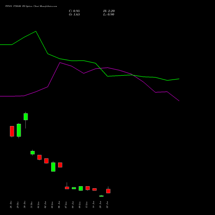This screenshot has height=215, width=215.
Task: Click the 02 Jan date label
Action: [45, 204]
